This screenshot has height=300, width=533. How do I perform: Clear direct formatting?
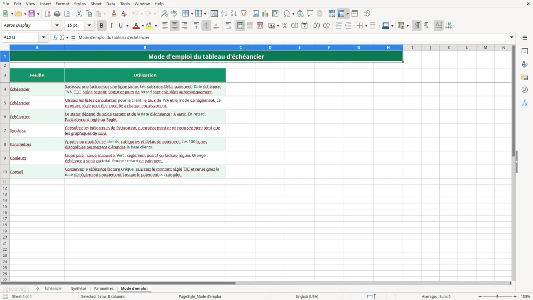(x=123, y=14)
